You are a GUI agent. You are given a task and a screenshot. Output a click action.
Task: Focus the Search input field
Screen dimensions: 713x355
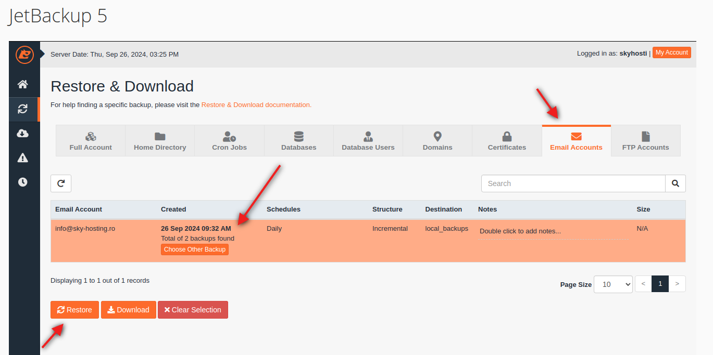pos(573,183)
